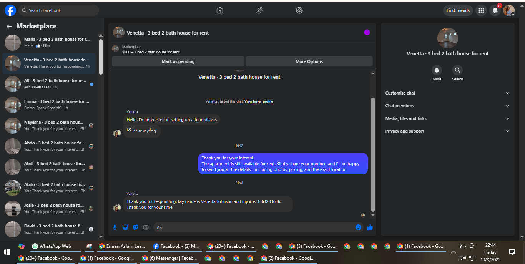Choose a sticker with the sticker icon

(135, 227)
